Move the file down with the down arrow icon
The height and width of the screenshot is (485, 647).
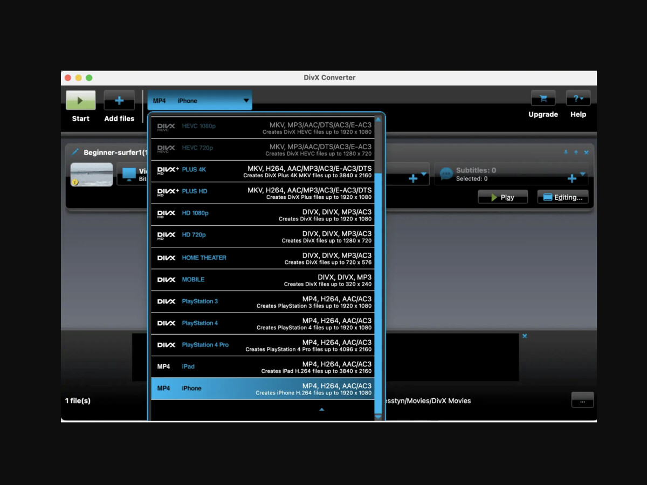pyautogui.click(x=566, y=153)
